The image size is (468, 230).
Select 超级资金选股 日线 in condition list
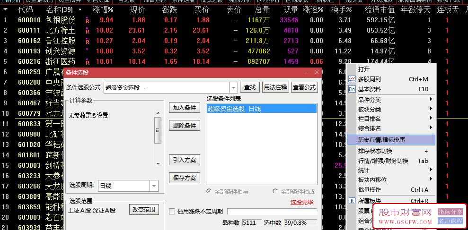coord(261,109)
